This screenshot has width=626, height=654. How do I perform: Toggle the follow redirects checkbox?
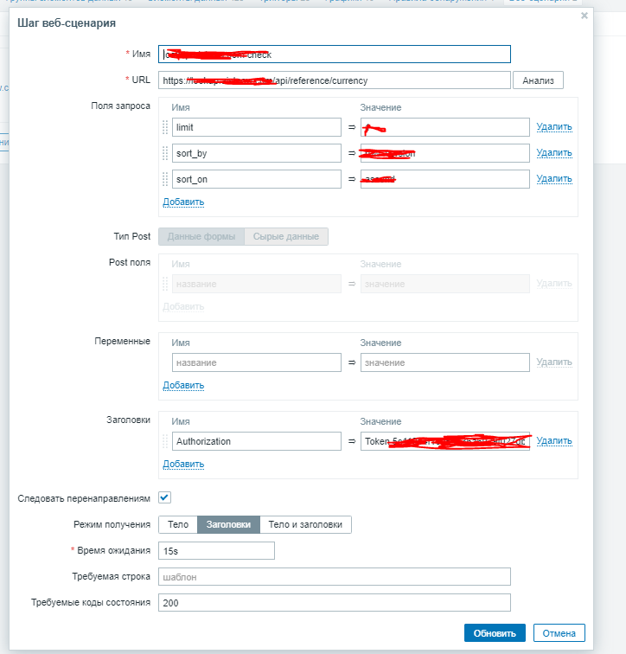tap(164, 498)
